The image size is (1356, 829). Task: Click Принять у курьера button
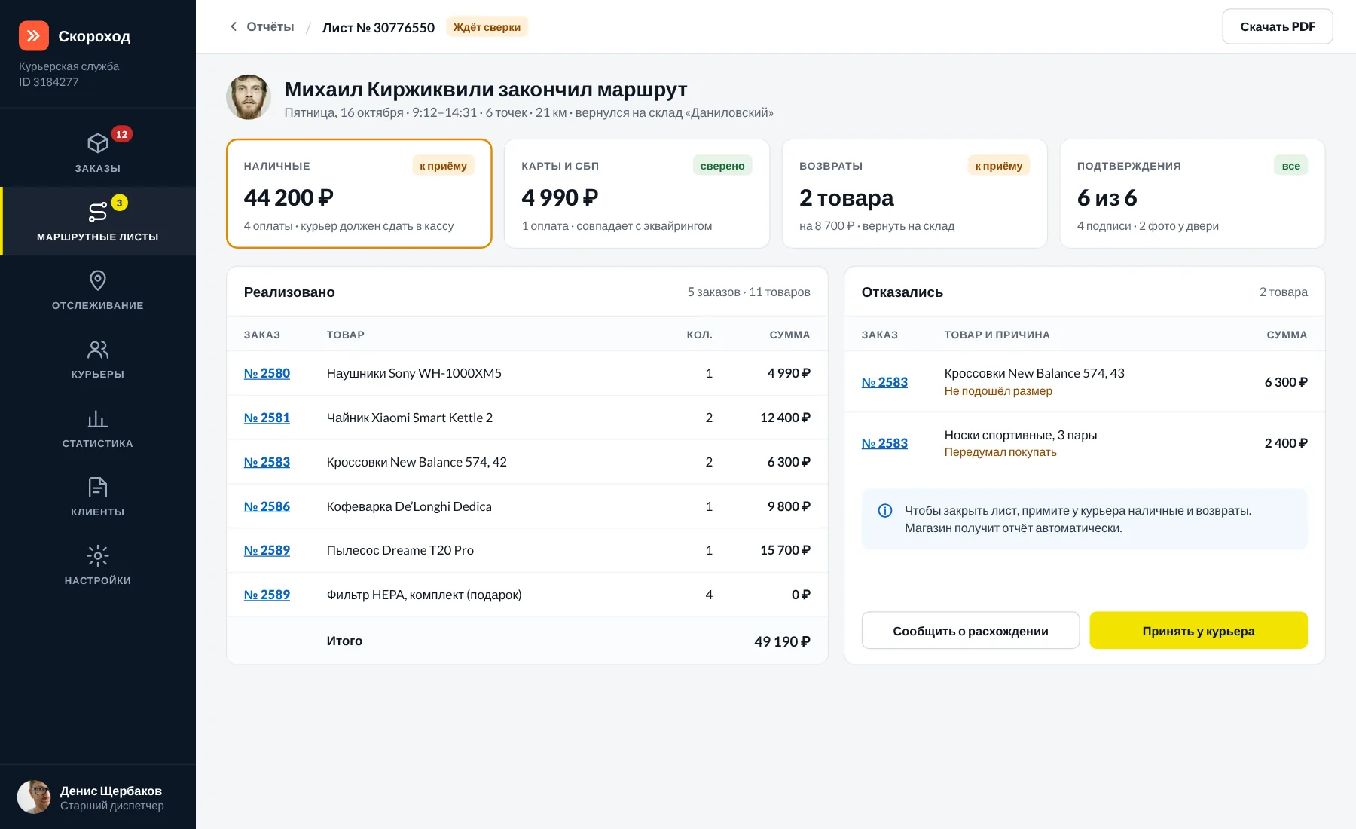(x=1199, y=631)
